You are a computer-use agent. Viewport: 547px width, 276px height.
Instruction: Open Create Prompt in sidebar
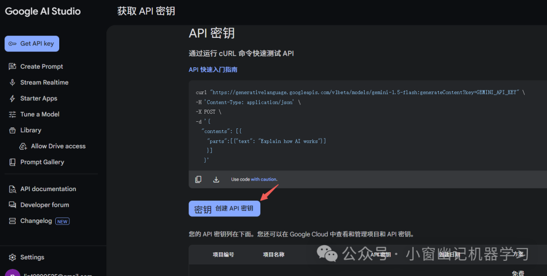42,67
